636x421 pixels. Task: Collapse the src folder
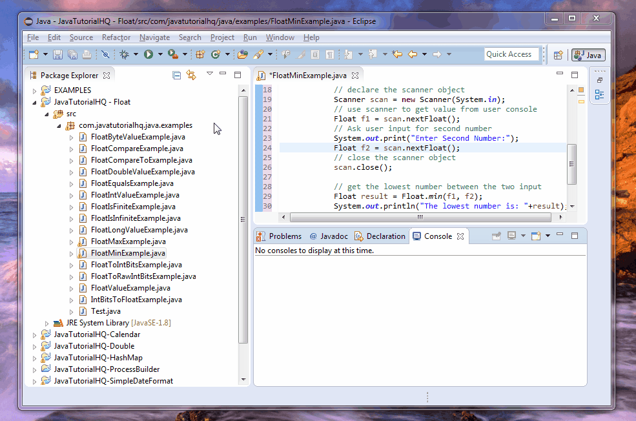(x=46, y=114)
